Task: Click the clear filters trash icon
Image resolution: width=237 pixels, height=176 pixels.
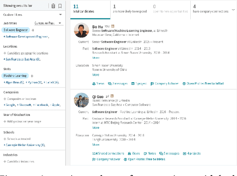Action: coord(53,6)
